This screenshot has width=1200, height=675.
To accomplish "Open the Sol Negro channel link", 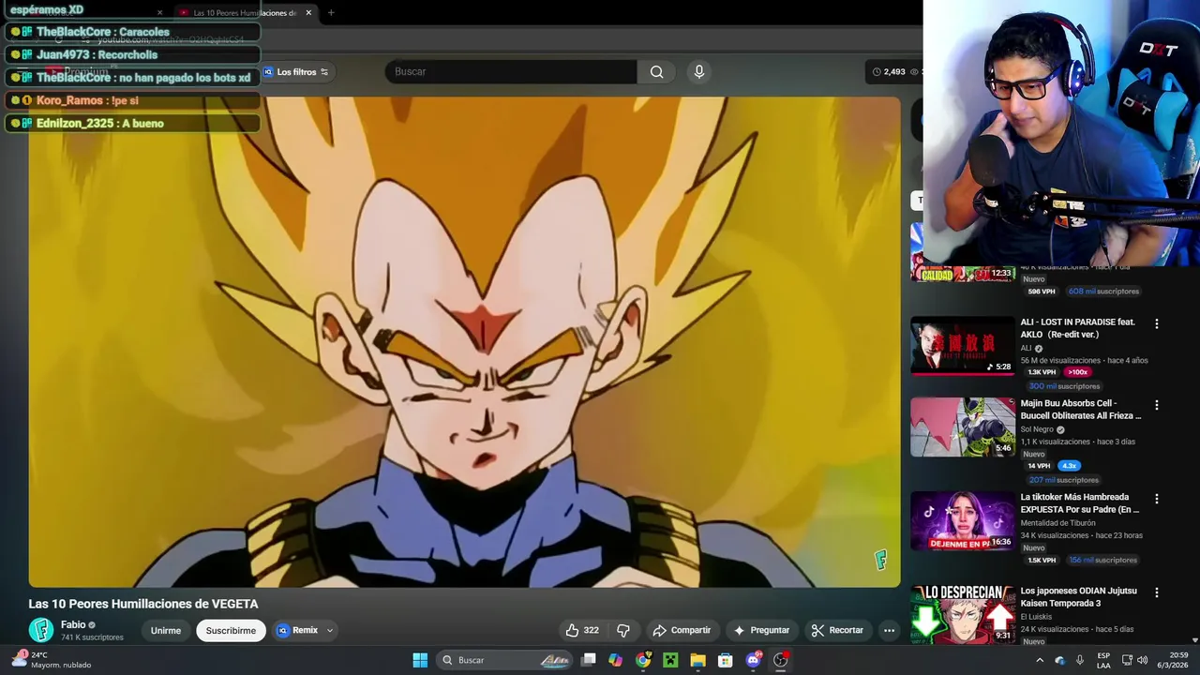I will [1037, 429].
